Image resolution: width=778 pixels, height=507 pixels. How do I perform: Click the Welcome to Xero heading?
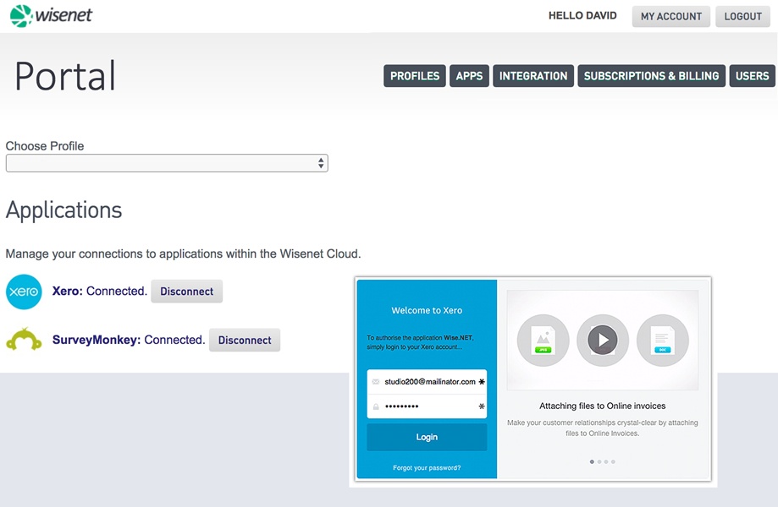pos(427,310)
